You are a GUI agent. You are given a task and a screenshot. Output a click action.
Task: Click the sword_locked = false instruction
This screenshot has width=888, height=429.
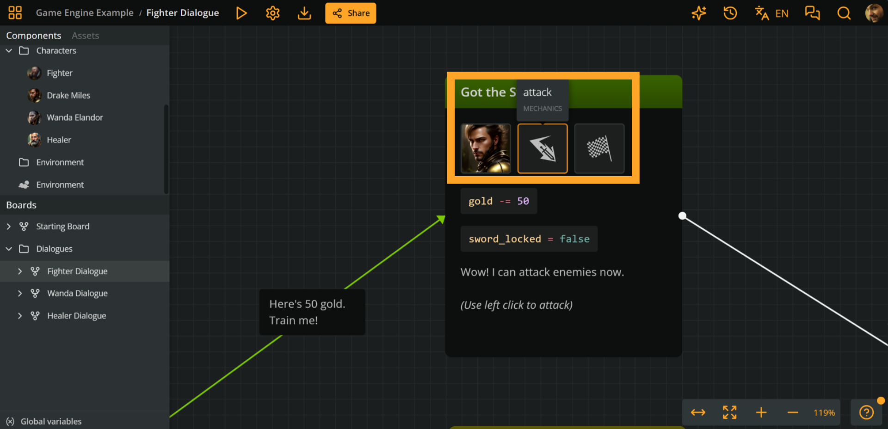(529, 239)
